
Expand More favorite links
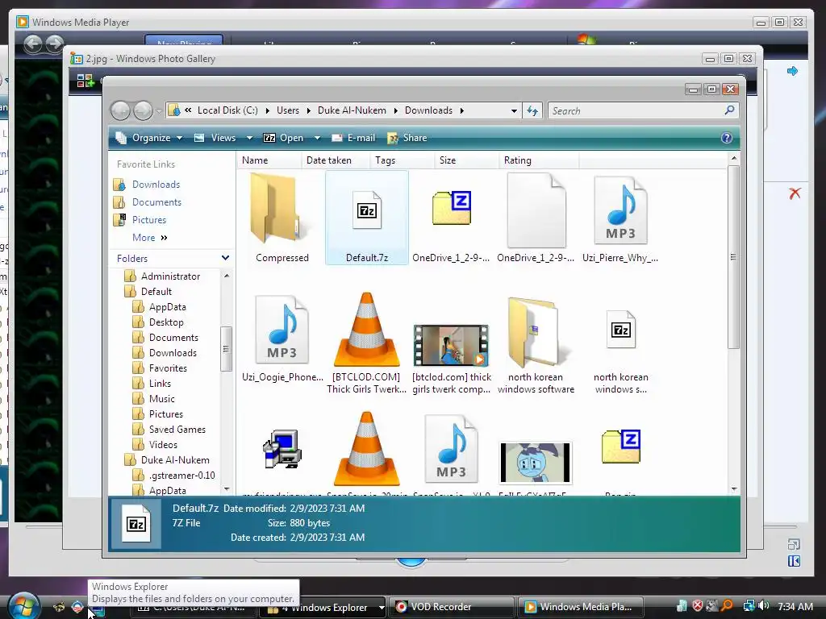pos(149,238)
